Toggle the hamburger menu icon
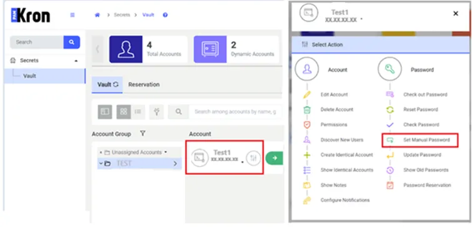The height and width of the screenshot is (227, 472). click(x=73, y=15)
